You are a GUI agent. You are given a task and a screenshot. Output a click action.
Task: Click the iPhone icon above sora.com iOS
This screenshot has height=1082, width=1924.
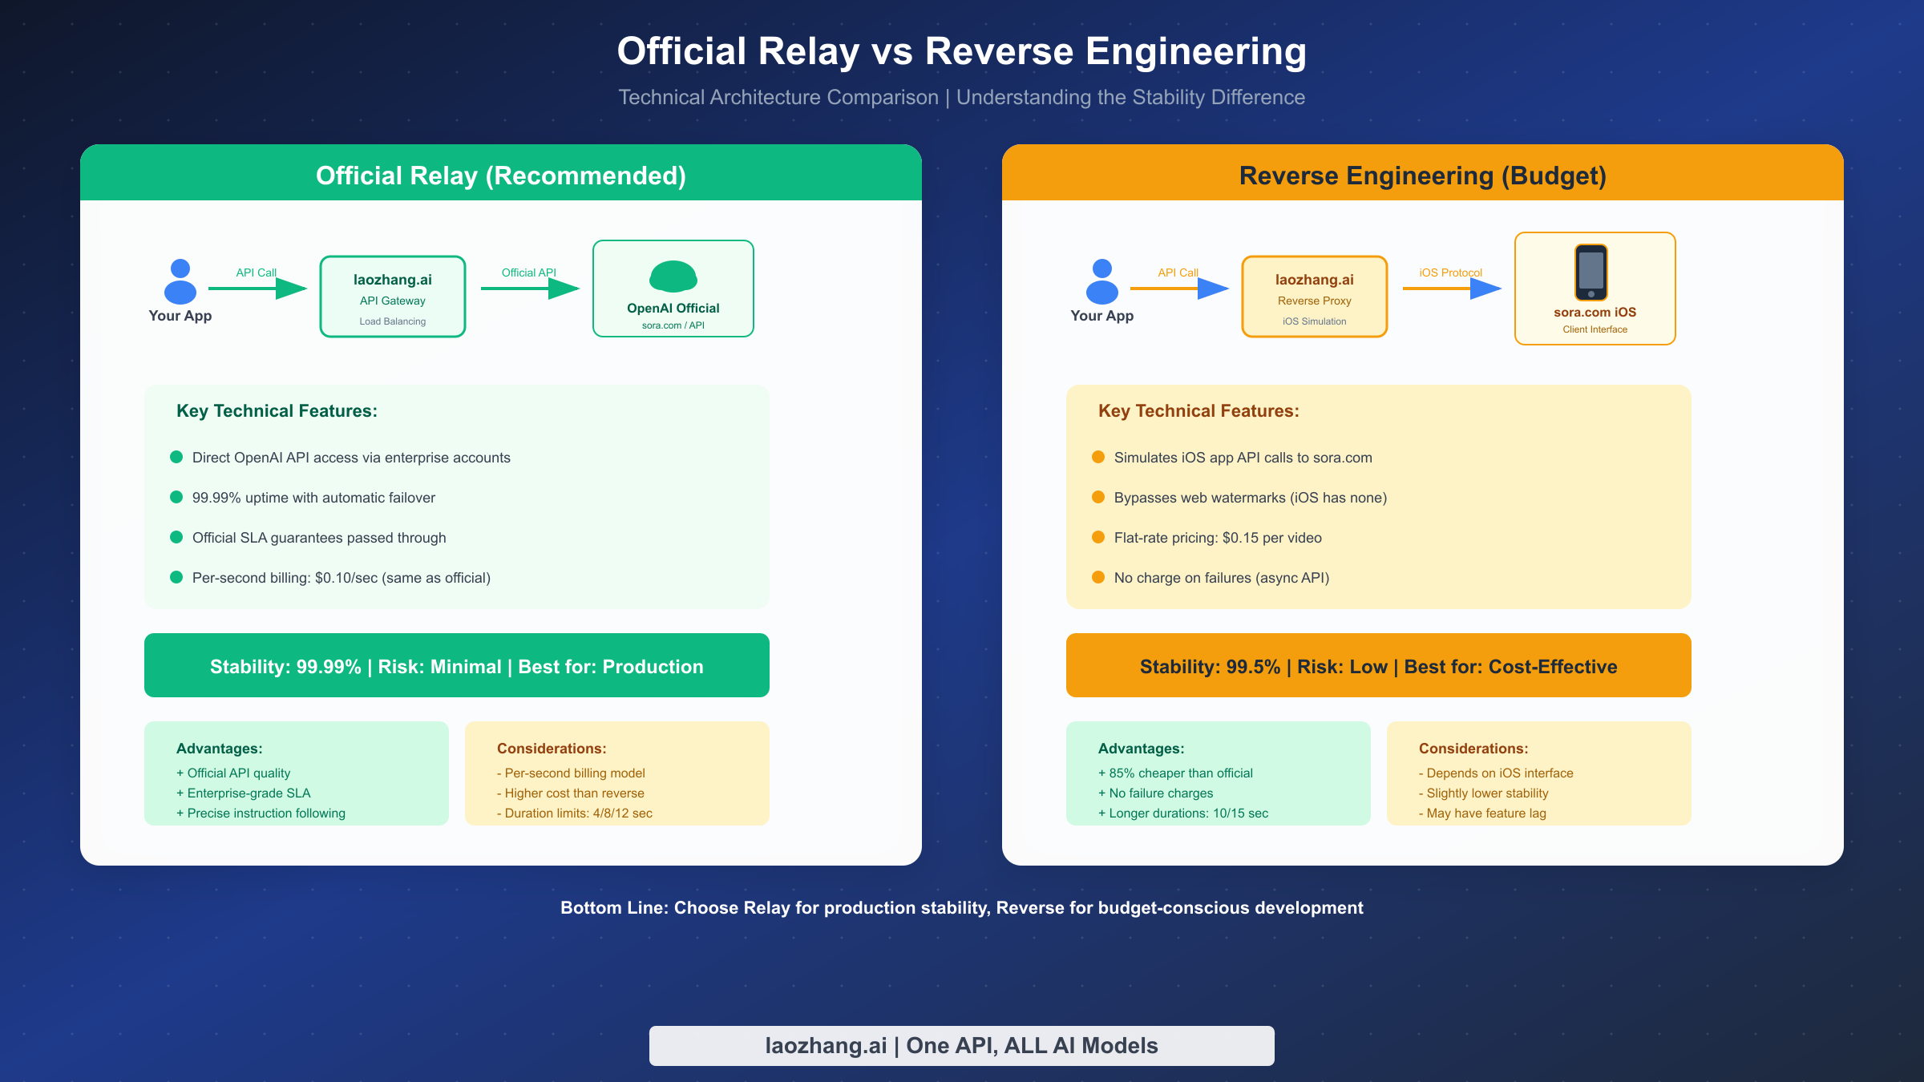pyautogui.click(x=1591, y=273)
